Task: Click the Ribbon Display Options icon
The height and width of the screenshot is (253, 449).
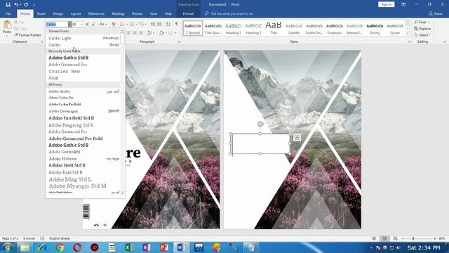Action: tap(403, 5)
